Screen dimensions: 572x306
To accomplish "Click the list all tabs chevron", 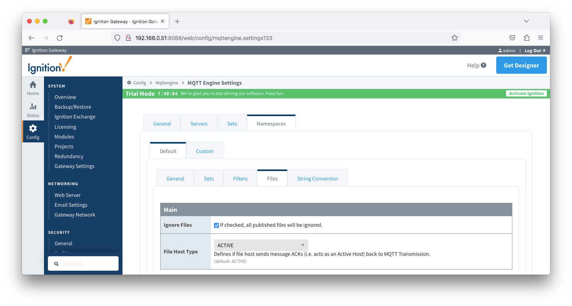I will [526, 21].
